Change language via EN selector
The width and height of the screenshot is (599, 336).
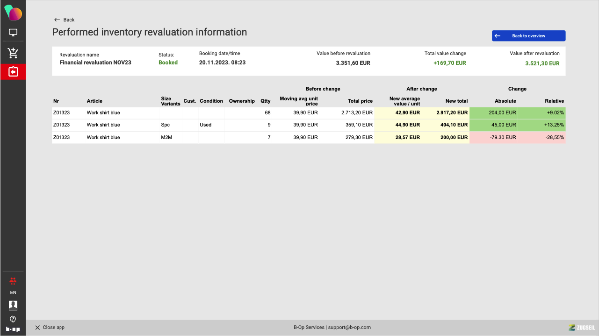click(x=13, y=293)
